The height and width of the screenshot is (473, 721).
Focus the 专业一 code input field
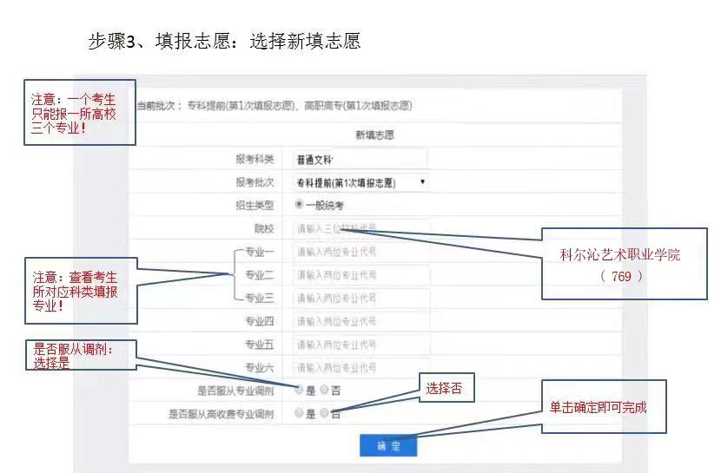pos(360,253)
